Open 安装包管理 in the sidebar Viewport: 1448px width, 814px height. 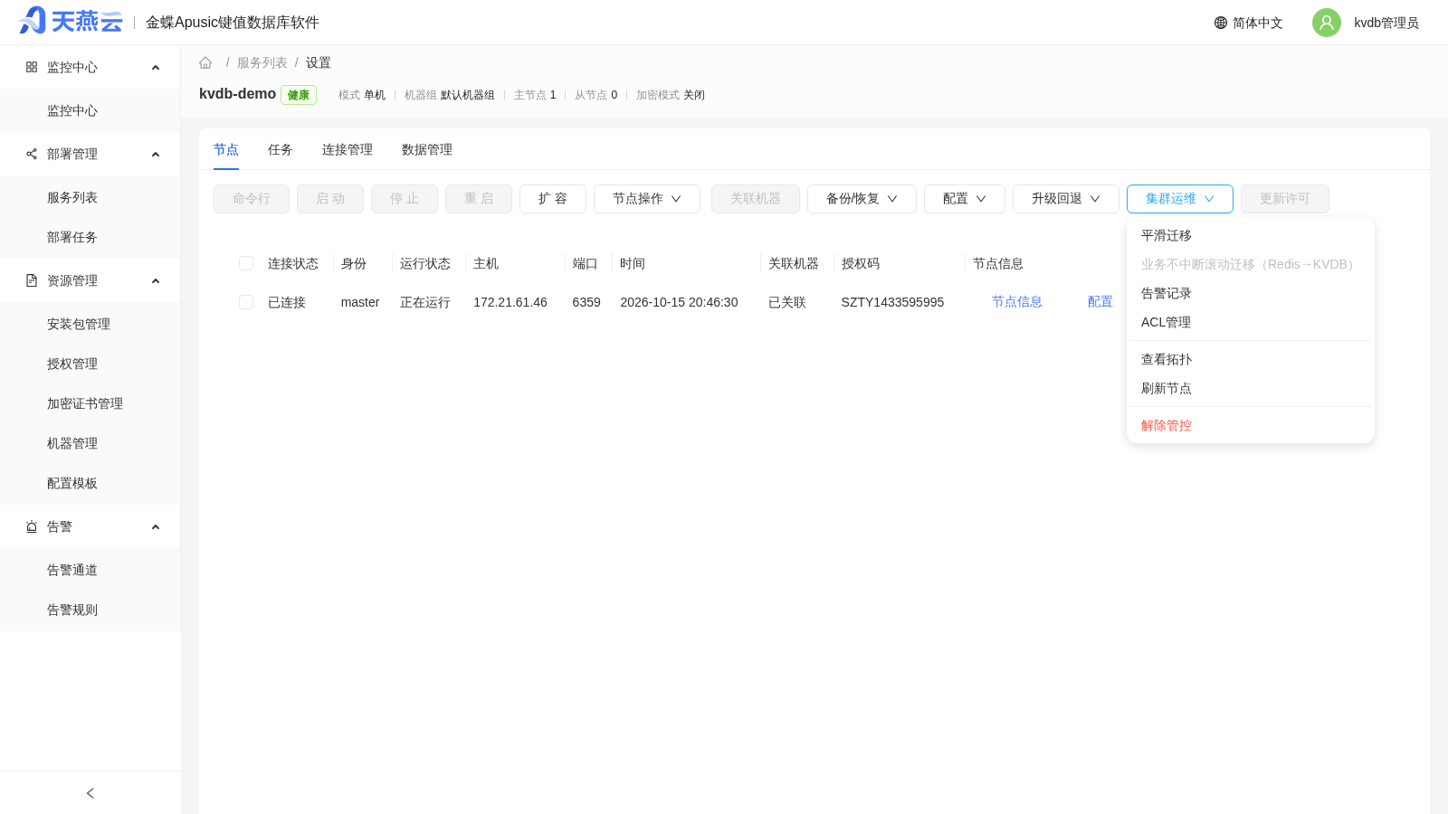tap(90, 324)
